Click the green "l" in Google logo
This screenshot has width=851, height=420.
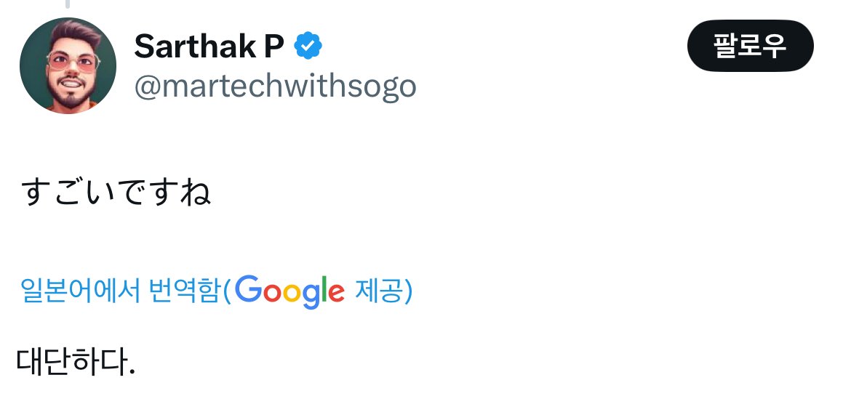coord(324,289)
